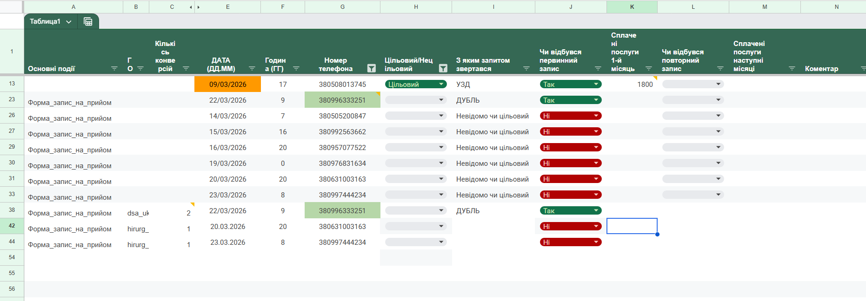This screenshot has width=866, height=301.
Task: Open the green Так dropdown in row 38
Action: (x=571, y=210)
